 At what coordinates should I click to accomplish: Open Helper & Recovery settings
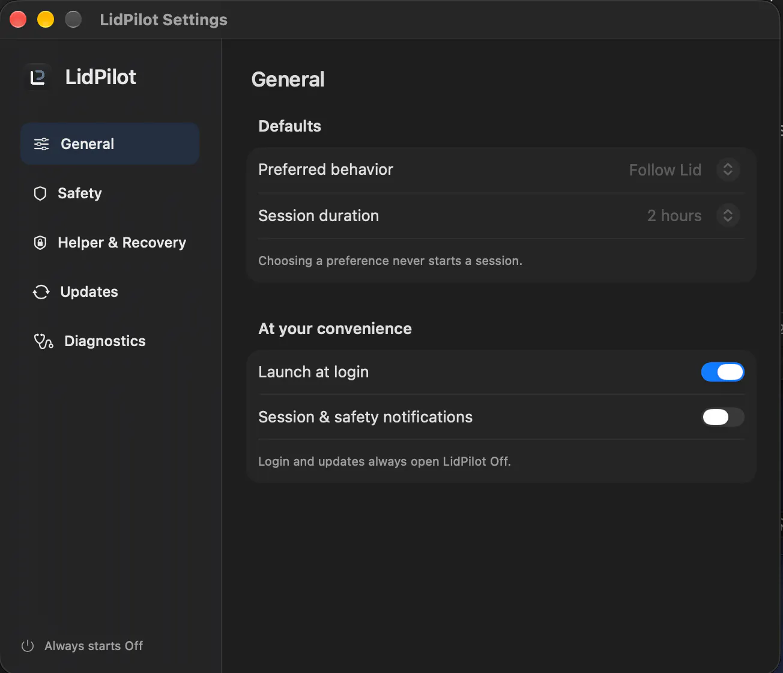(110, 243)
